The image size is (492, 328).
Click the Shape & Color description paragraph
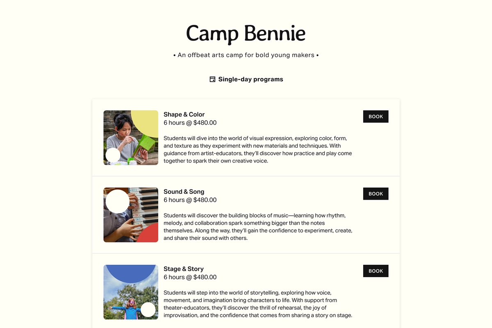coord(257,150)
